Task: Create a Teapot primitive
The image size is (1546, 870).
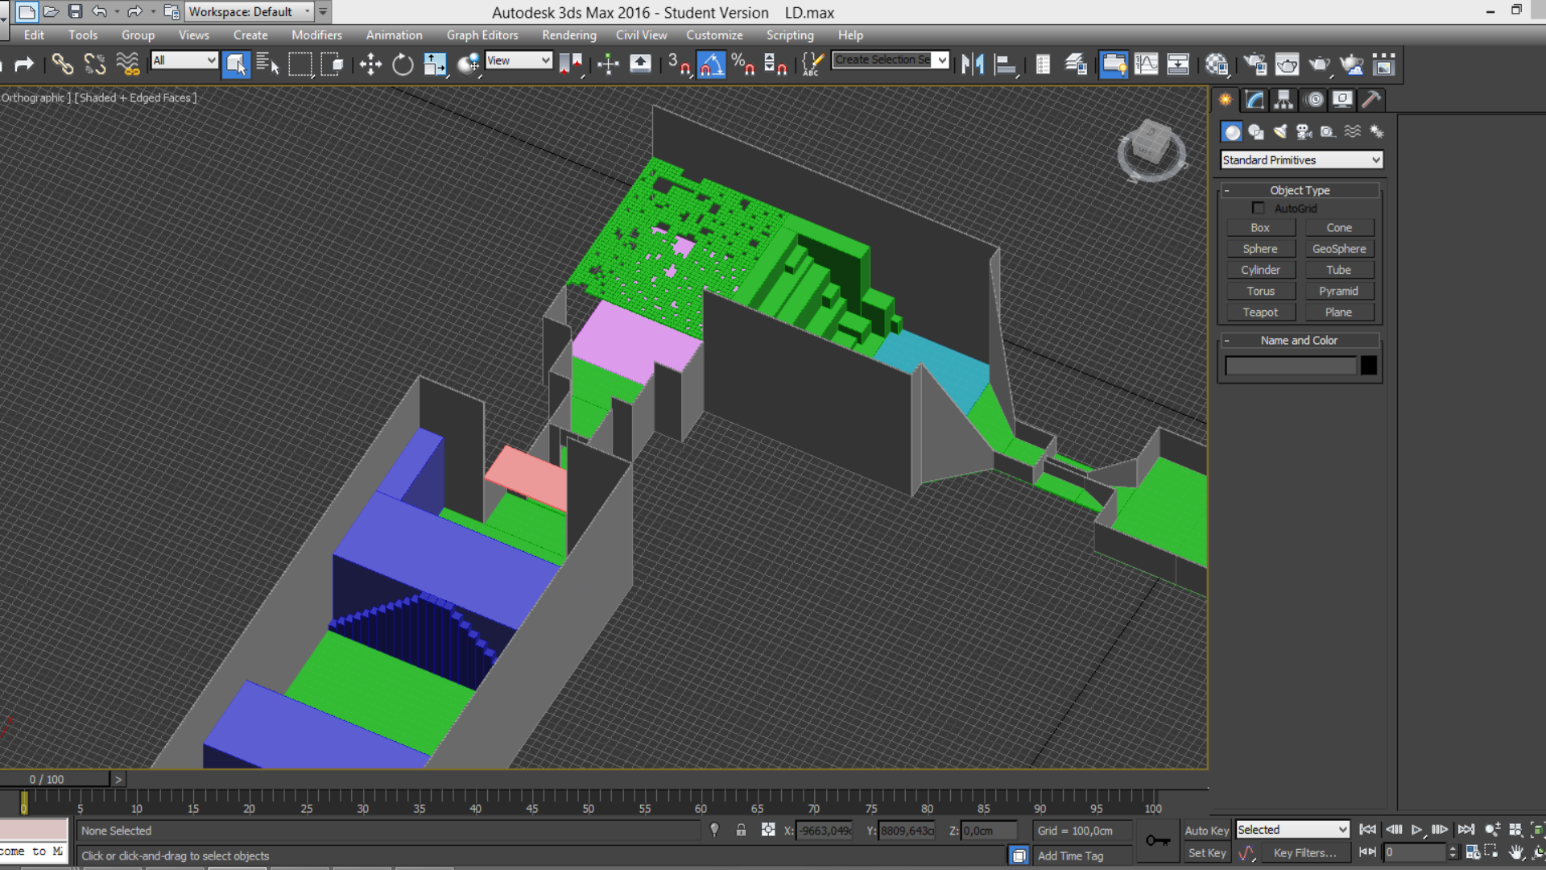Action: tap(1260, 312)
